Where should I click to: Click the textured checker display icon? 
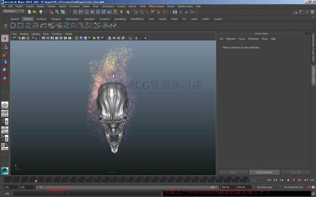coord(90,38)
